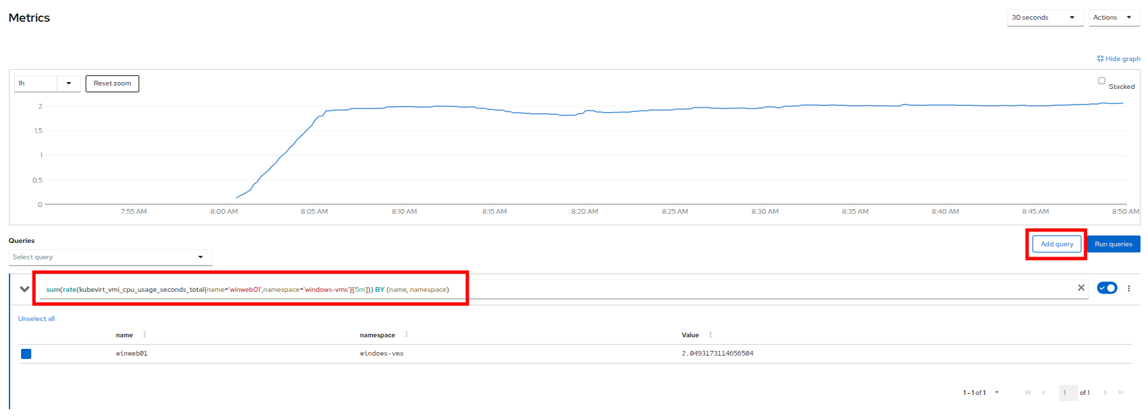This screenshot has width=1148, height=416.
Task: Click the Hide graph link
Action: click(1119, 59)
